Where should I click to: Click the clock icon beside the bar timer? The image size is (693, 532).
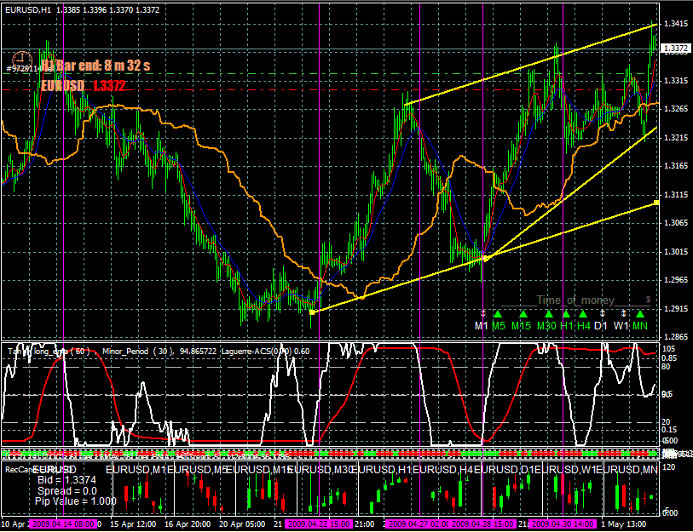(21, 60)
